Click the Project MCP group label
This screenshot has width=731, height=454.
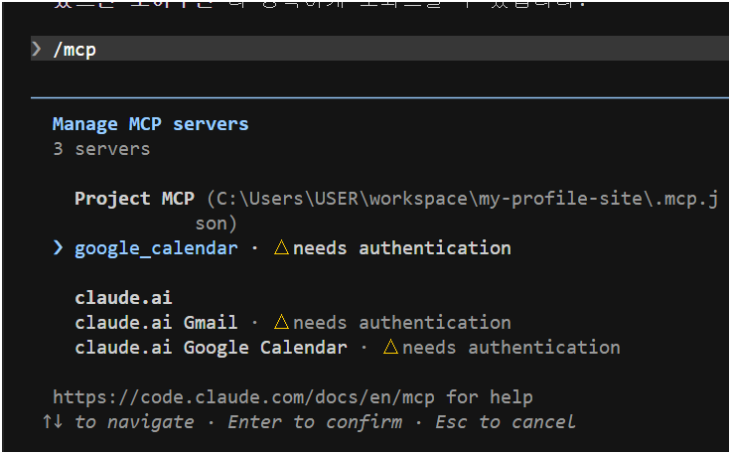(134, 199)
